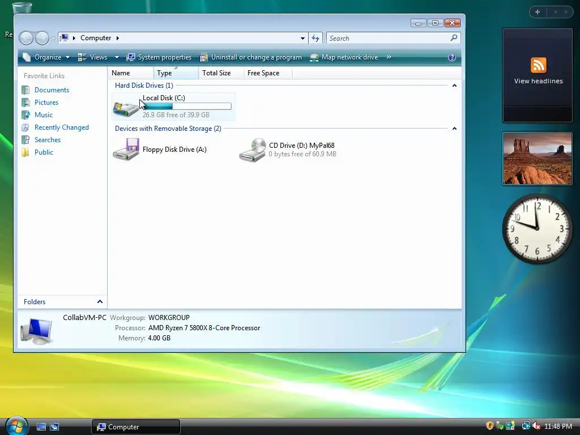Viewport: 580px width, 435px height.
Task: Click the Local Disk (C:) label
Action: point(164,97)
